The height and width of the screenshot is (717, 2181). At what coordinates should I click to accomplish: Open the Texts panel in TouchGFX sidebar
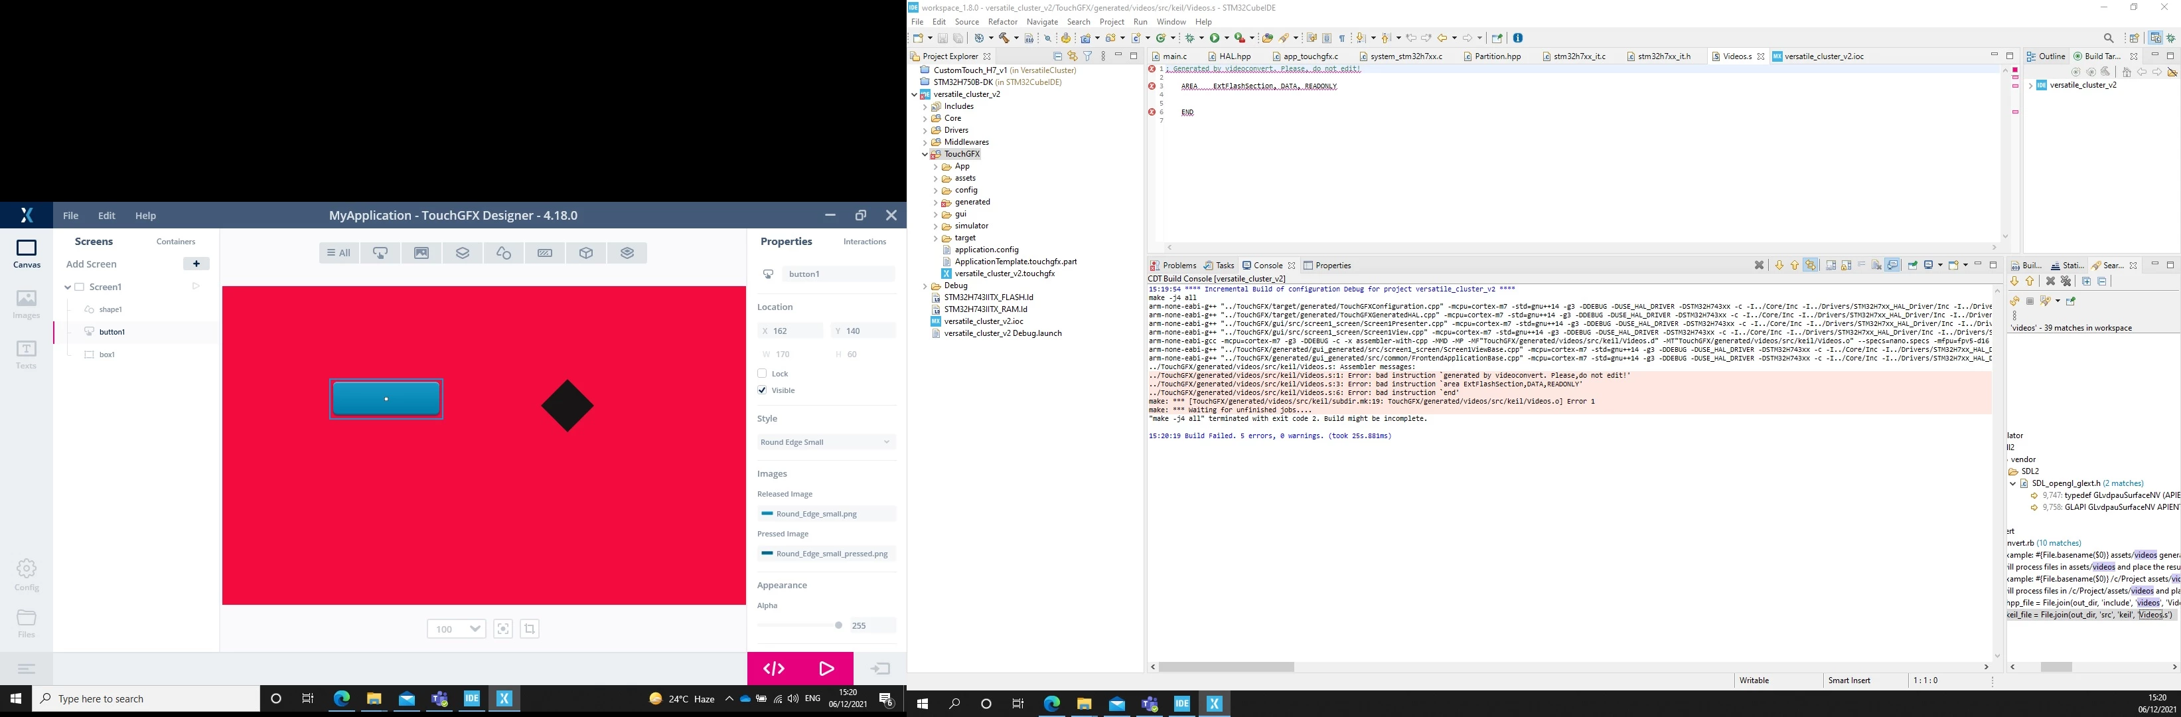click(x=27, y=355)
